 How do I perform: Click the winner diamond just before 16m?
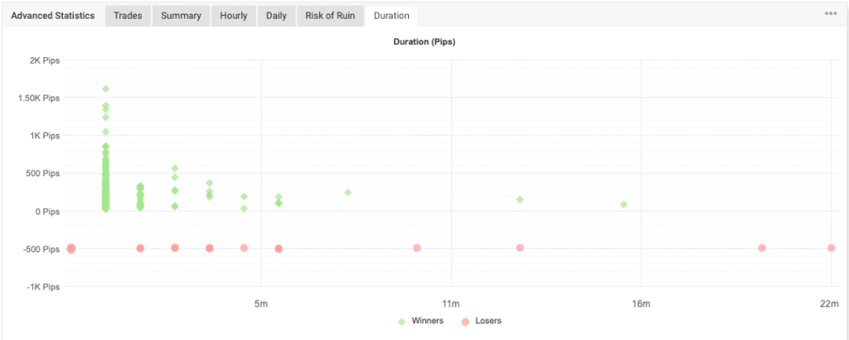623,204
